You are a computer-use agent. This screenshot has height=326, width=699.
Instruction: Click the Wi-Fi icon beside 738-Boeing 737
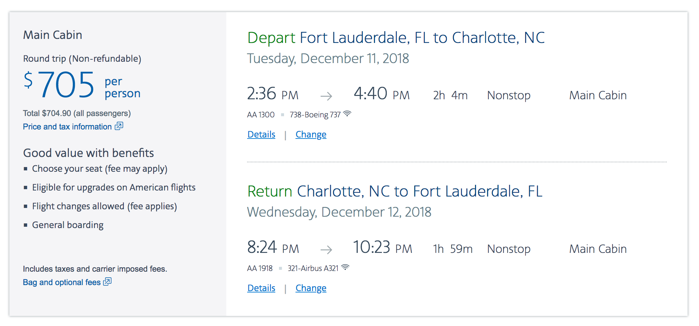[347, 114]
